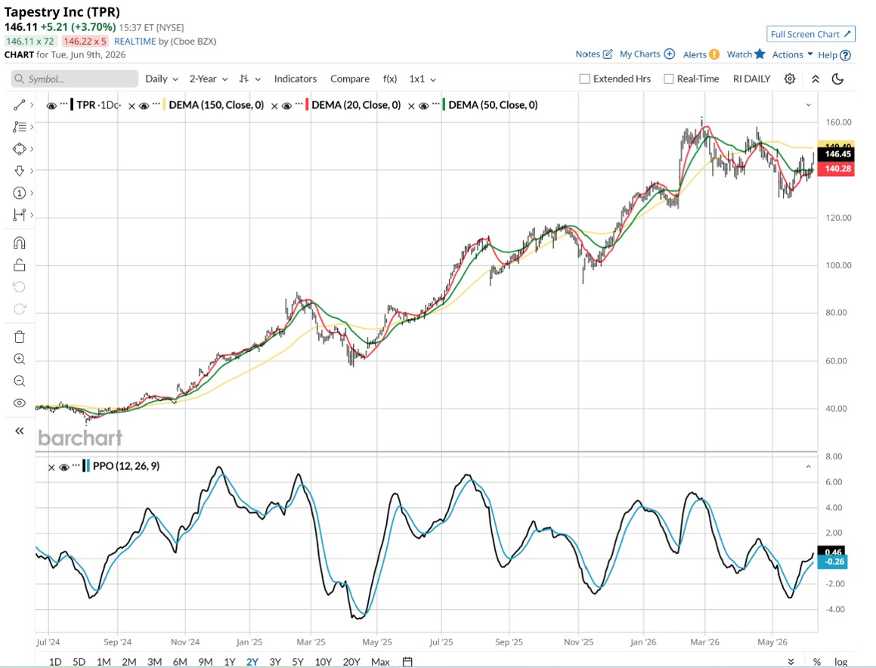
Task: Select the 1D range tab
Action: tap(54, 662)
